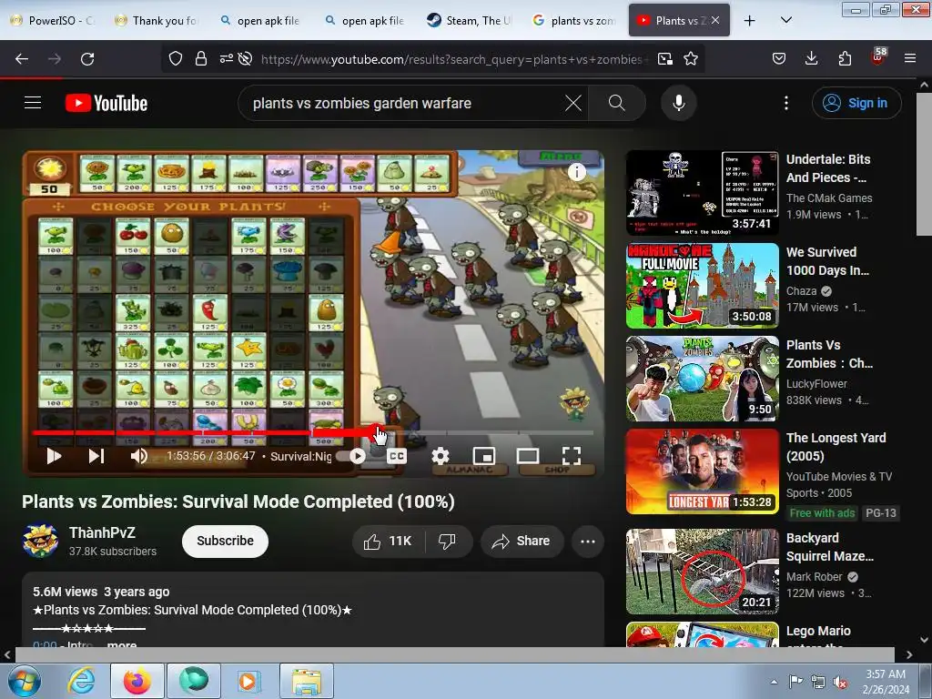
Task: Switch to the 'Thank you fo' tab
Action: [157, 20]
